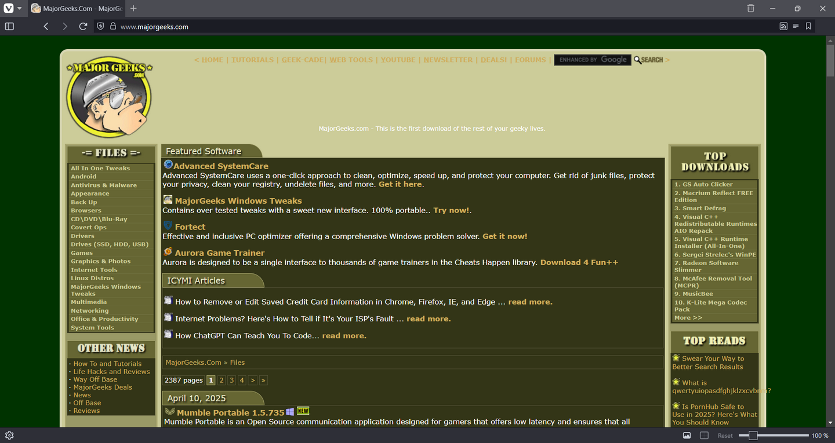Go to next page with > button
This screenshot has height=443, width=835.
tap(253, 380)
